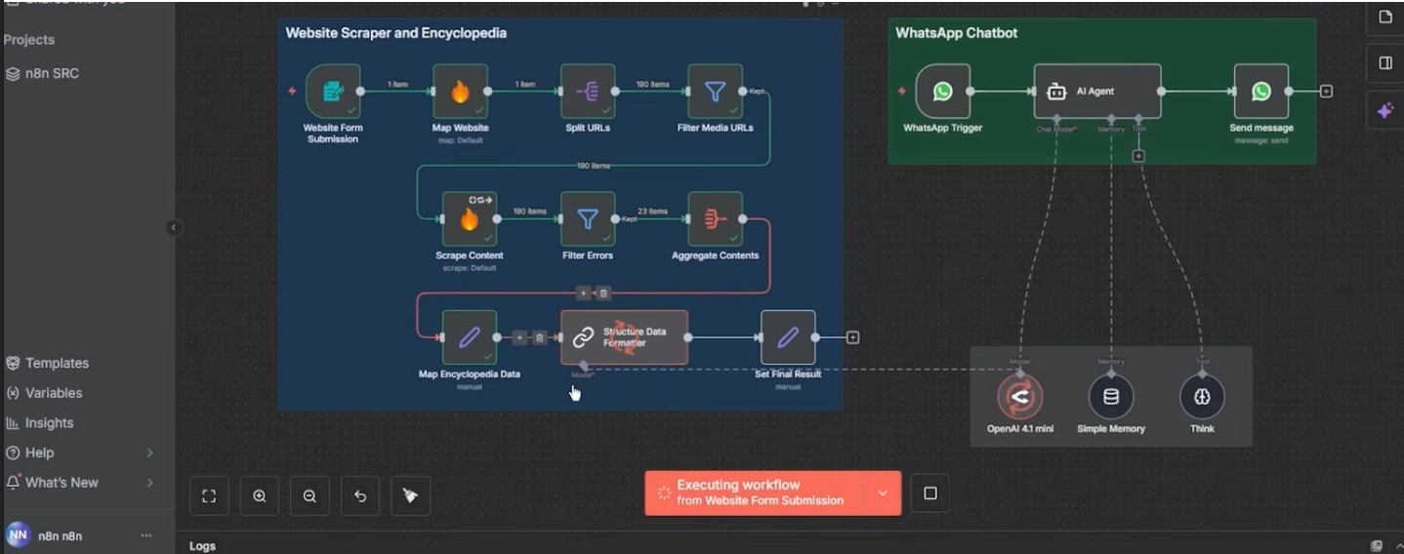Open the Templates menu item
The height and width of the screenshot is (554, 1404).
click(57, 363)
